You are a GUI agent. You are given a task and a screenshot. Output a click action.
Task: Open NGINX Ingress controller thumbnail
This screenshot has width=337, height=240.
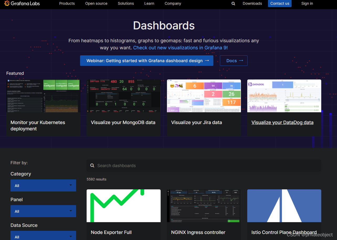click(x=204, y=206)
